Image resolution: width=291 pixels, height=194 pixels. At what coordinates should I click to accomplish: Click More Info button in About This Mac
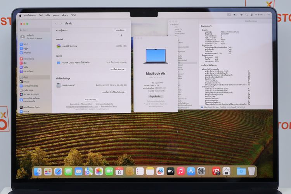(x=156, y=97)
